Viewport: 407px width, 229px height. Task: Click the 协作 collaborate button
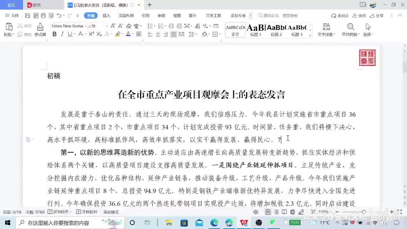(359, 16)
